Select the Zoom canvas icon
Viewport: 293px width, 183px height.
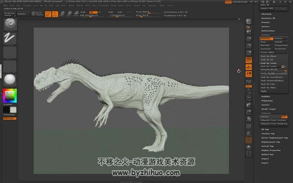248,39
